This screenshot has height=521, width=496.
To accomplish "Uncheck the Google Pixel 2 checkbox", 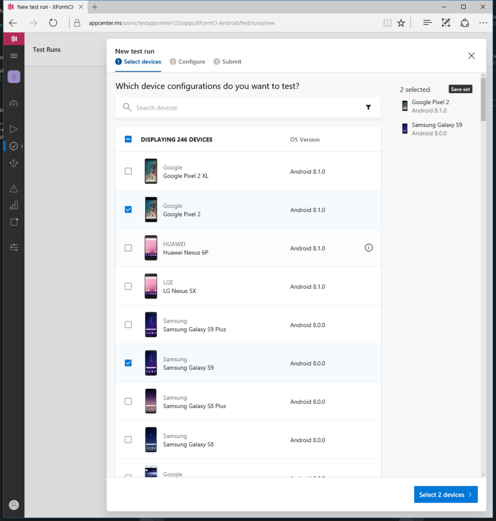I will coord(128,209).
